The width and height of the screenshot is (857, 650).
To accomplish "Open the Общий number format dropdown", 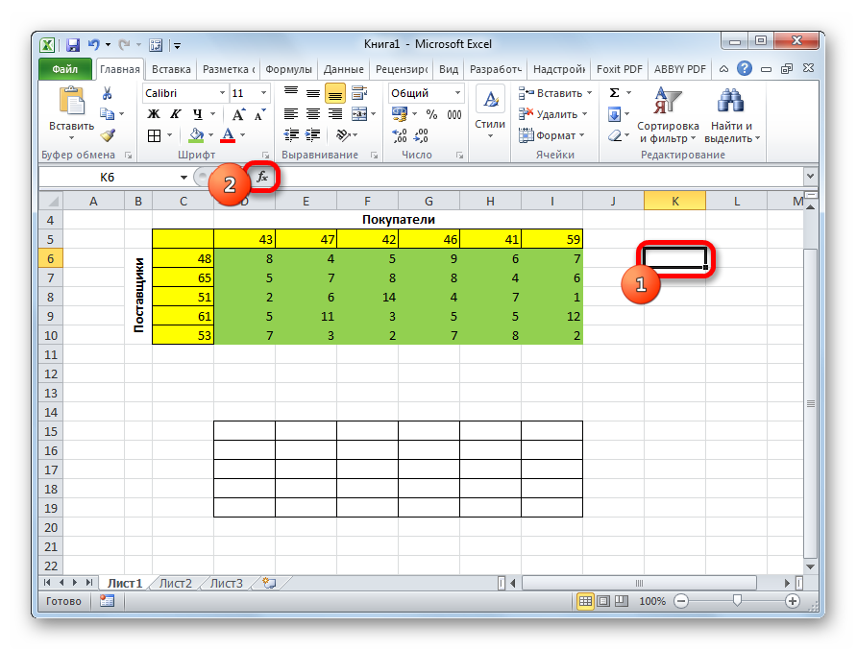I will [x=457, y=93].
